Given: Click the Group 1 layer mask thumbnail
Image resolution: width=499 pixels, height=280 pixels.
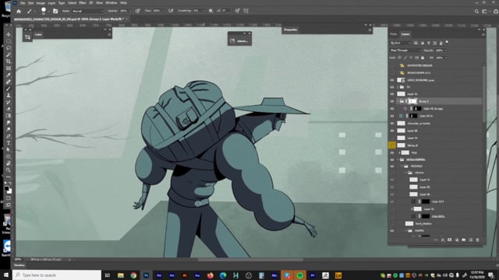Looking at the screenshot, I should (412, 101).
